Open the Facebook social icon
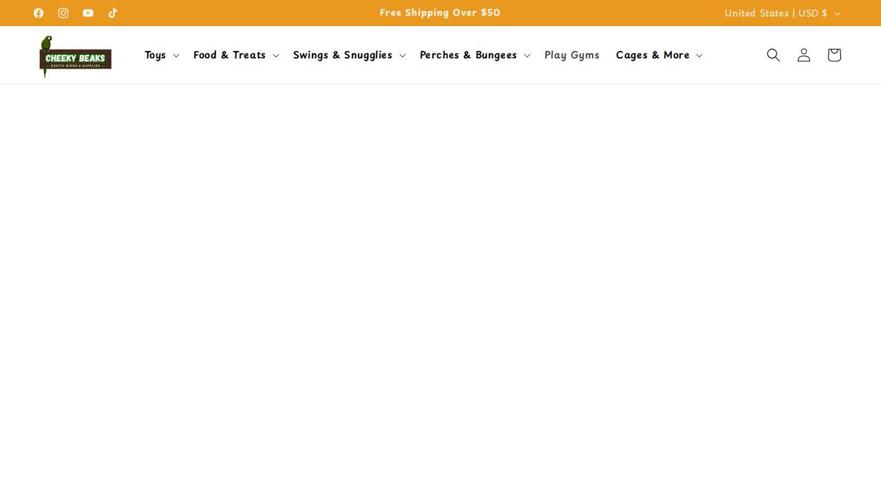The image size is (881, 495). click(x=39, y=12)
